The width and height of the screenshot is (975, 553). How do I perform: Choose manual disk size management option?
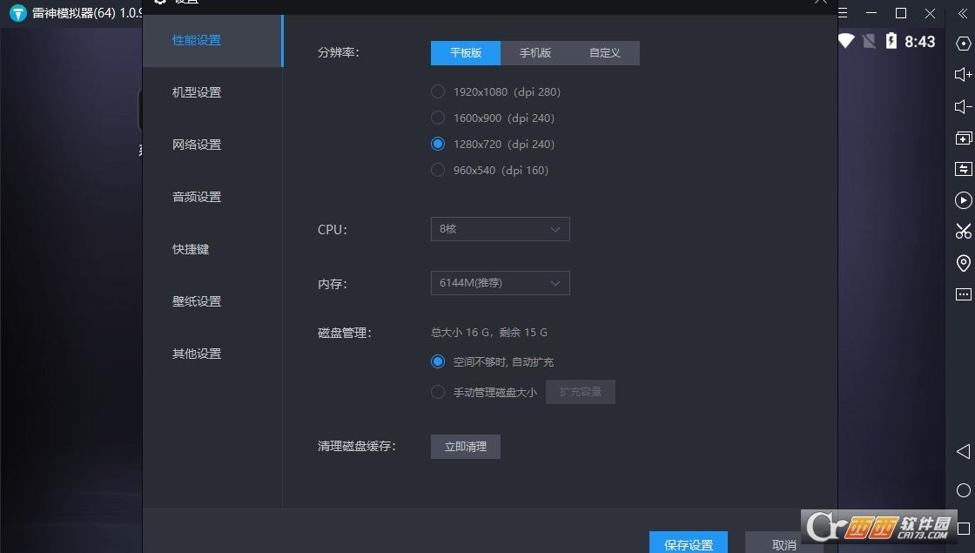(438, 392)
